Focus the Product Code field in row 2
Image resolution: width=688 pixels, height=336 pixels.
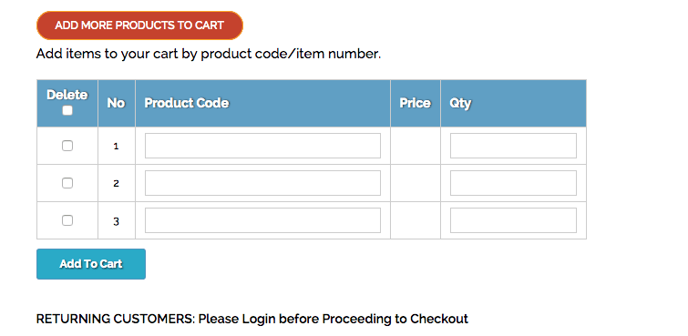tap(262, 183)
